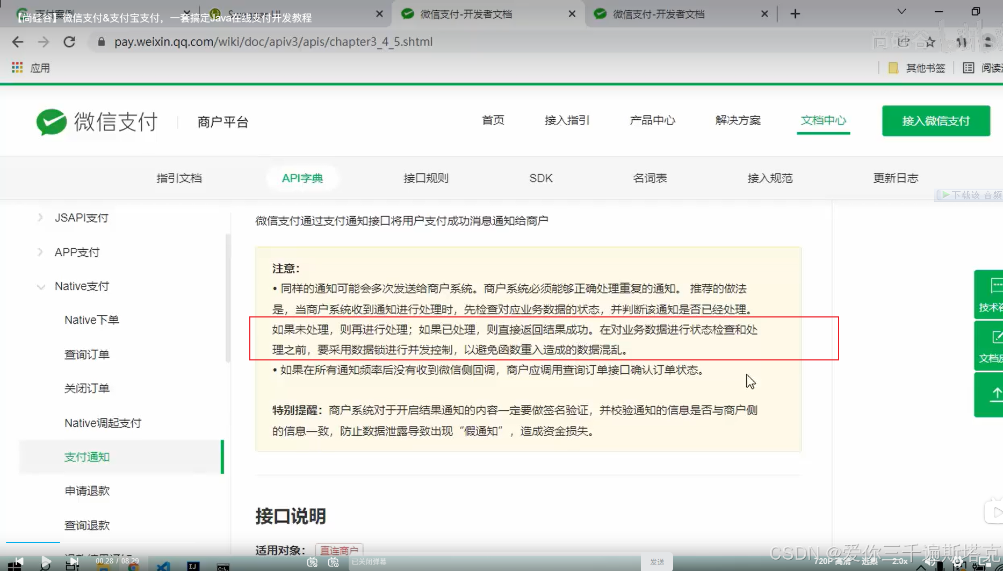Expand the JSAPI支付 tree section
Screen dimensions: 1003x571
pyautogui.click(x=40, y=218)
